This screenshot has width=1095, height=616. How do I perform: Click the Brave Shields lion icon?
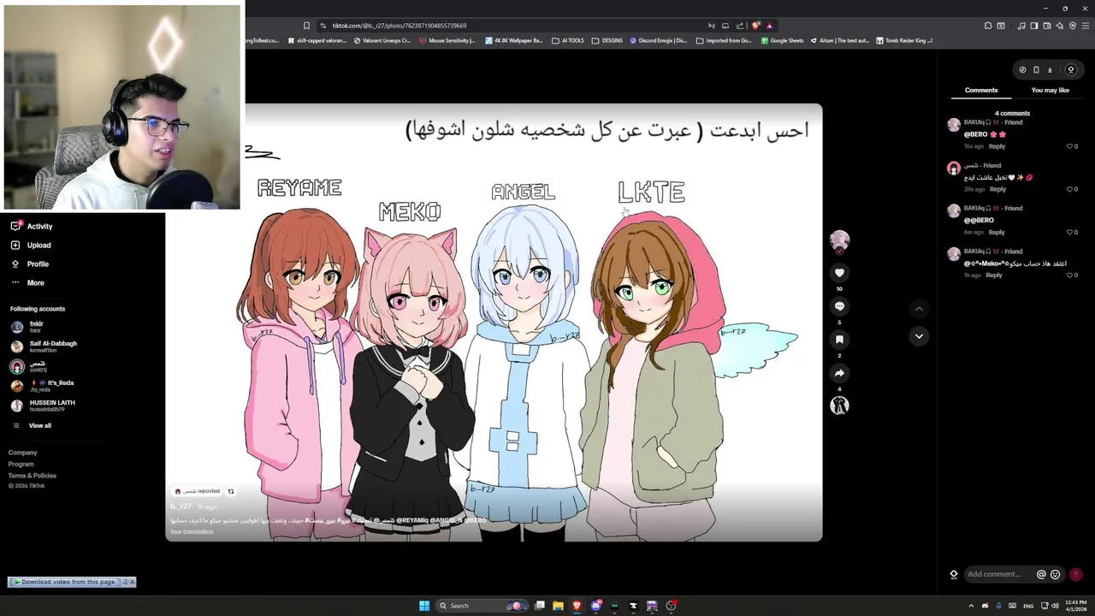click(755, 26)
